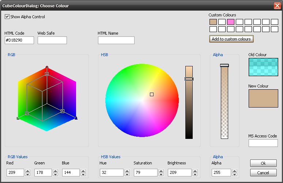283x183 pixels.
Task: Click the Web Safe text field
Action: [52, 40]
